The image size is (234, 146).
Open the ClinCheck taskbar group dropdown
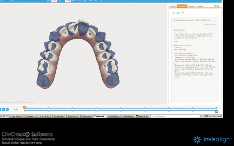[106, 116]
